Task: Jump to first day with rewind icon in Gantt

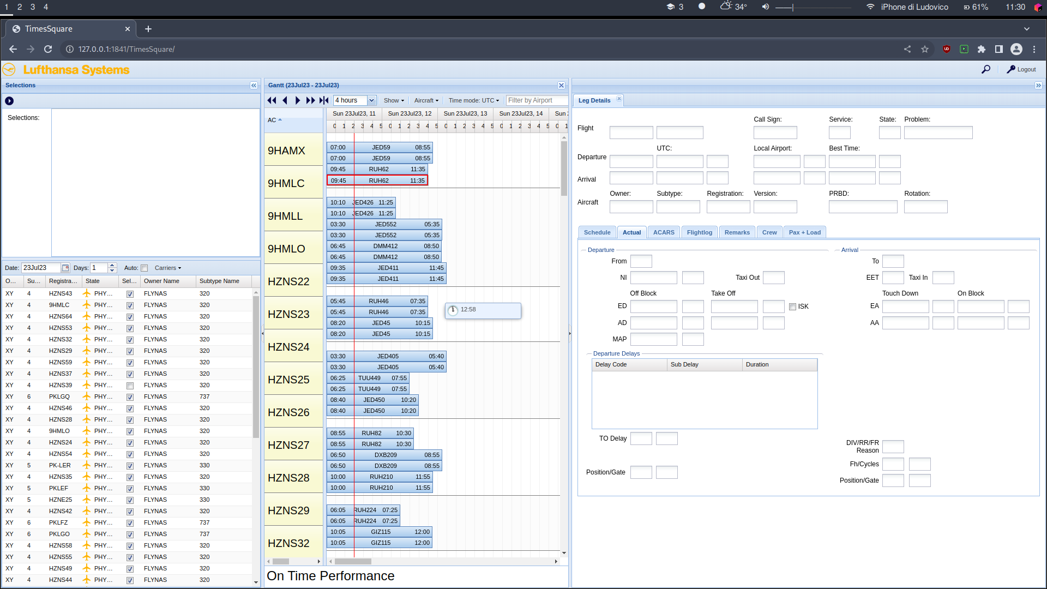Action: click(272, 100)
